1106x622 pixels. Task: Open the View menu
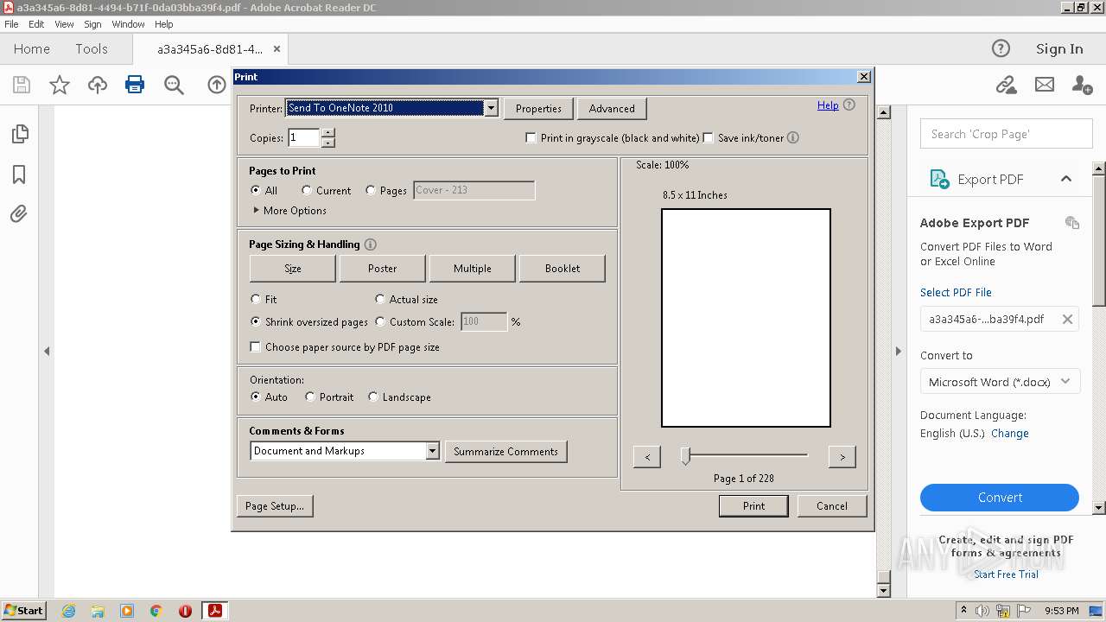coord(64,24)
